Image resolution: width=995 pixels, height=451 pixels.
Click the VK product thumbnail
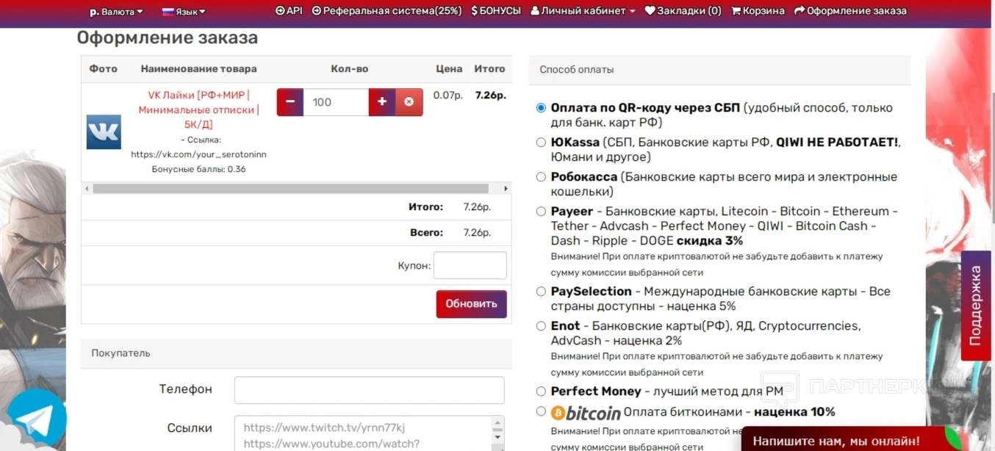coord(104,132)
